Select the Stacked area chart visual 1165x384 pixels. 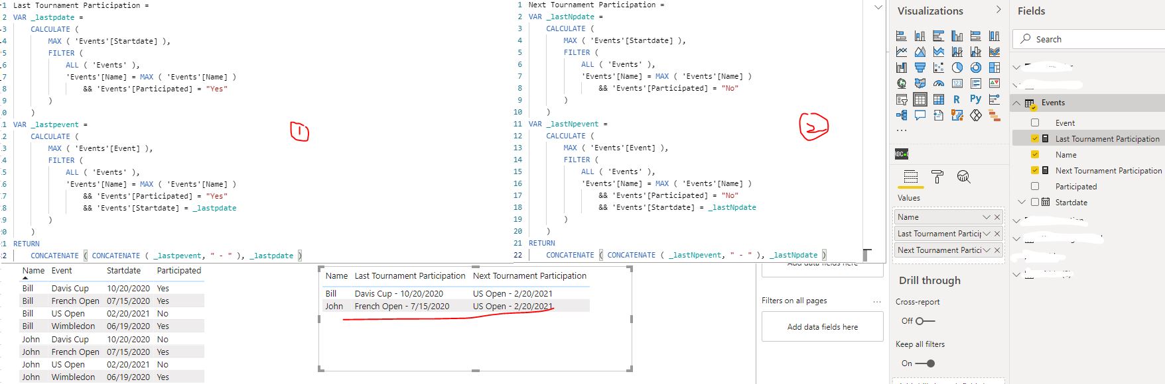(x=938, y=52)
